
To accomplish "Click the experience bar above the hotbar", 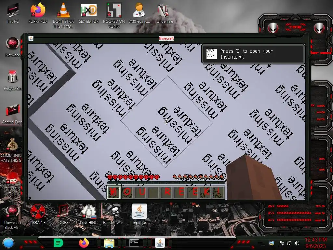I will pyautogui.click(x=166, y=182).
